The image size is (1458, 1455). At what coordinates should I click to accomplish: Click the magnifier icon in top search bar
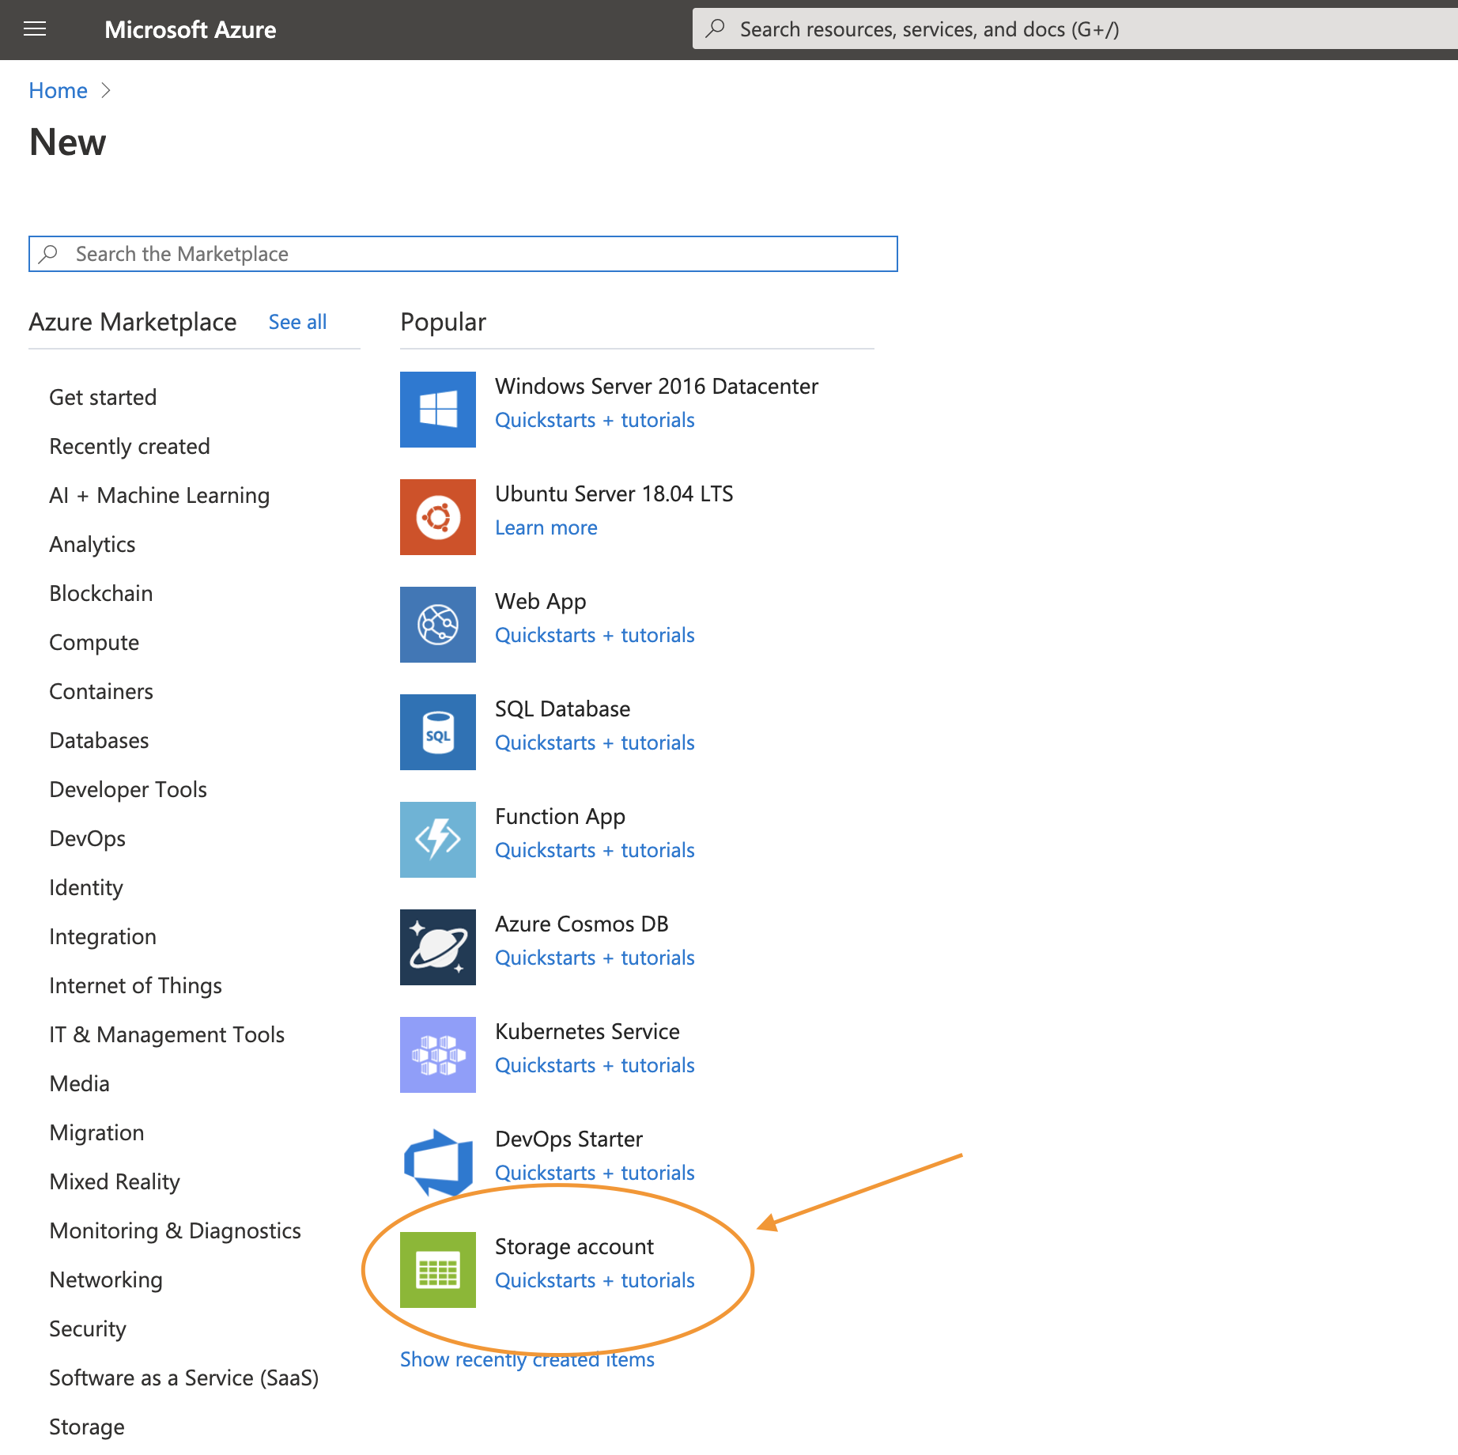(x=716, y=29)
